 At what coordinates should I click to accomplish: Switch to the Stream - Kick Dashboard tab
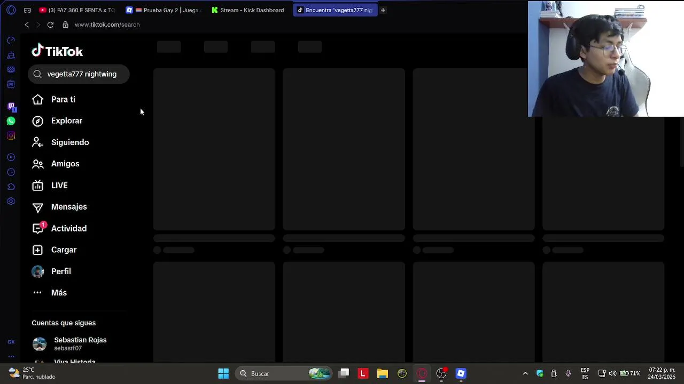pyautogui.click(x=249, y=10)
